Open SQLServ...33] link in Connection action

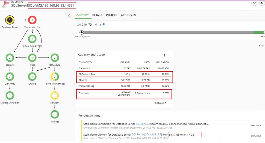[144, 124]
